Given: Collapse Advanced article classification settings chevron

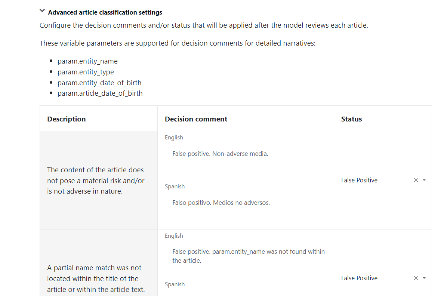Looking at the screenshot, I should click(42, 11).
